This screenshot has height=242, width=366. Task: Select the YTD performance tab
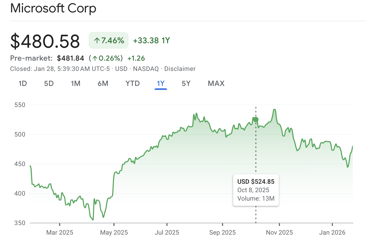132,83
